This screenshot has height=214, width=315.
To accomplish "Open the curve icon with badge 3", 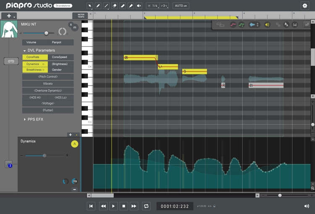I will 9,164.
